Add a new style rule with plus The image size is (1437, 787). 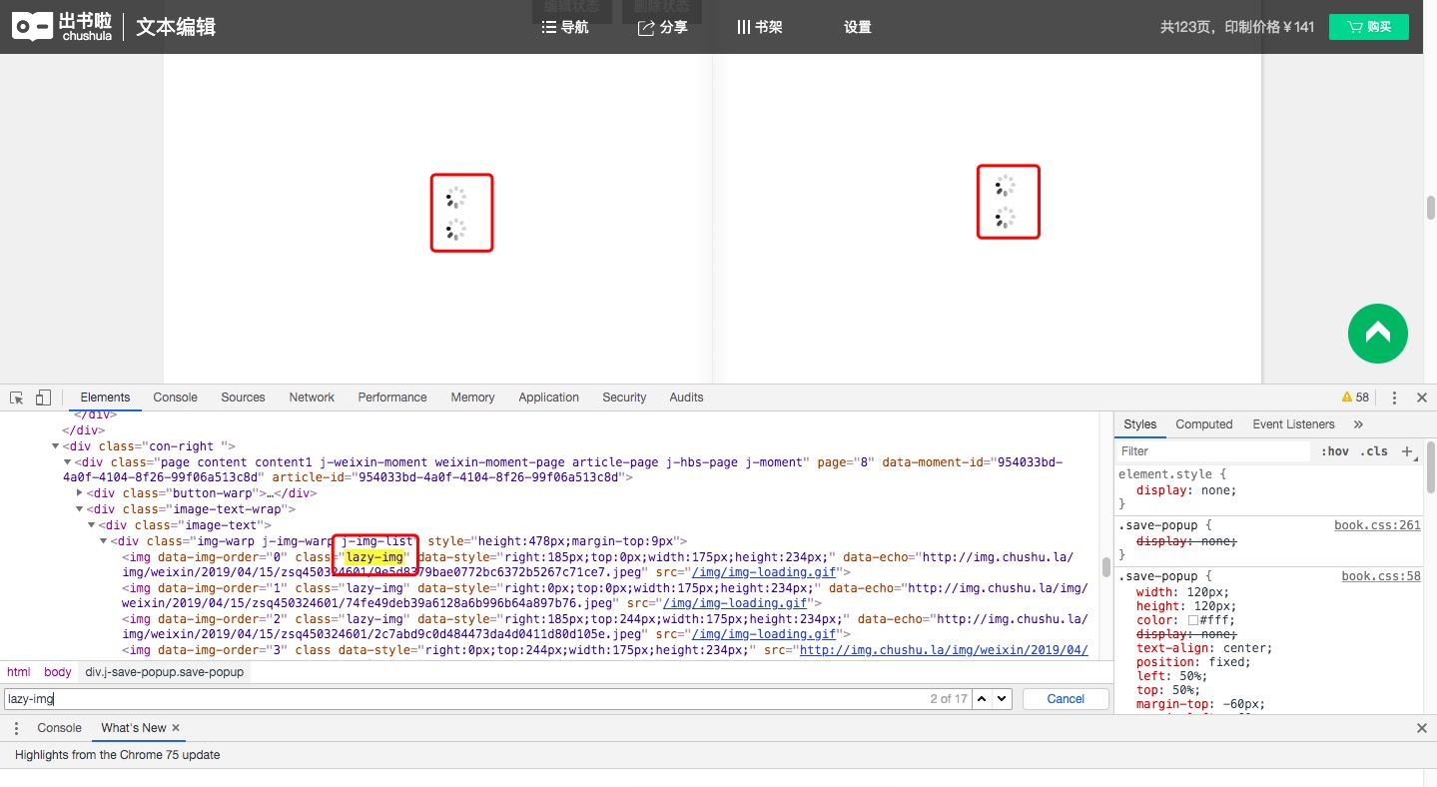point(1407,451)
